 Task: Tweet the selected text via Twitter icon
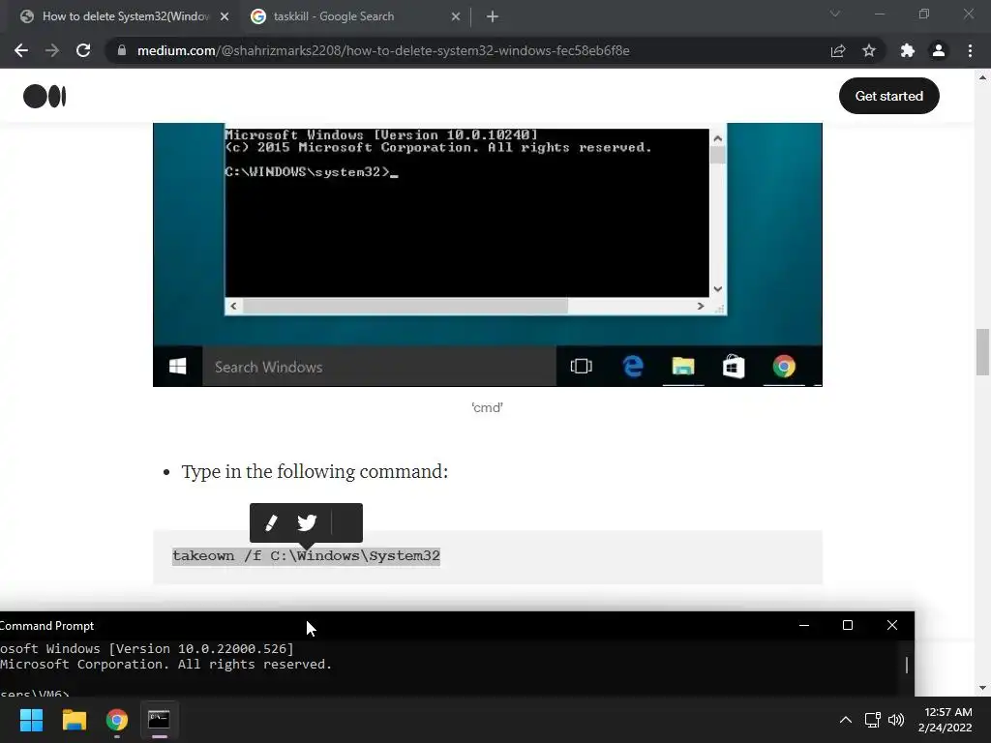(x=307, y=522)
